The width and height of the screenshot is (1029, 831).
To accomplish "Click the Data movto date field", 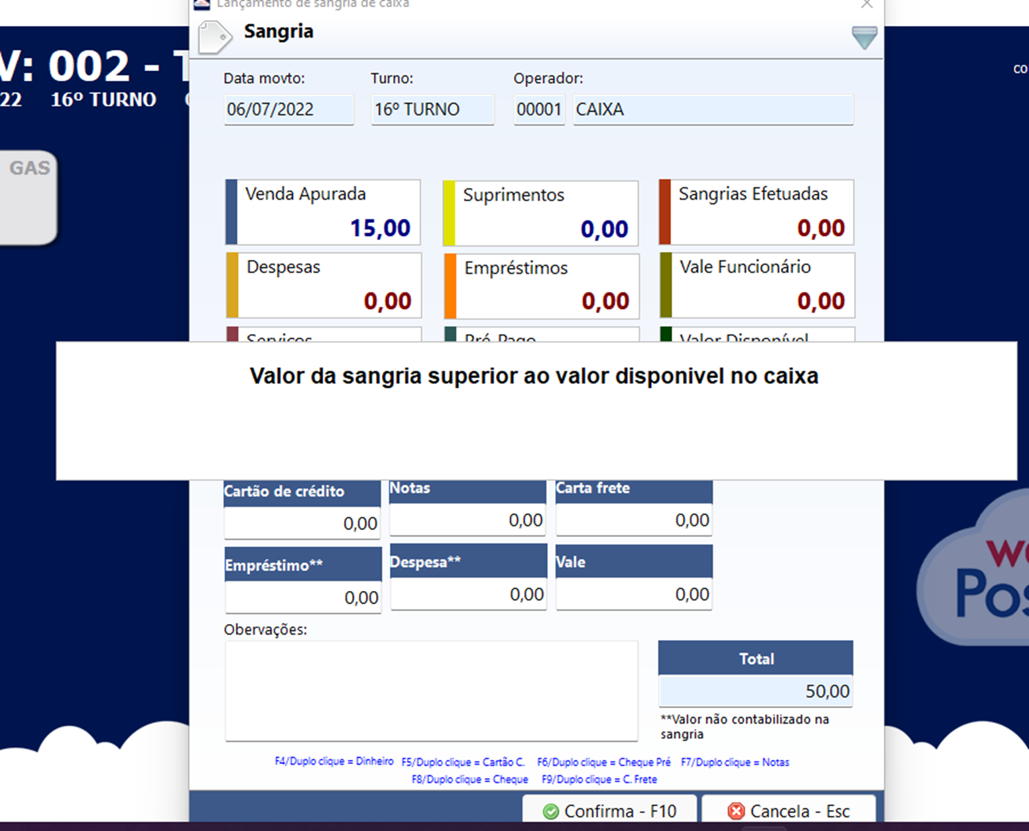I will 289,109.
